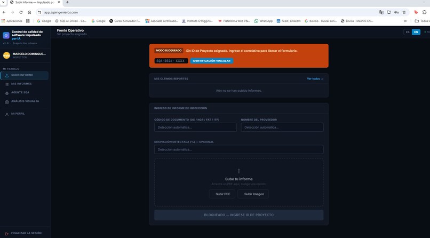Image resolution: width=430 pixels, height=238 pixels.
Task: Click the upload icon next to Subir Informe
Action: (x=7, y=76)
